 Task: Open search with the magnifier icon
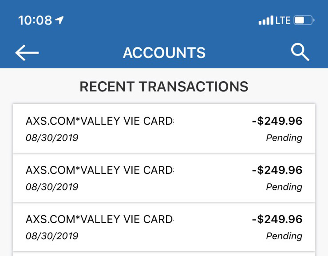pyautogui.click(x=300, y=52)
